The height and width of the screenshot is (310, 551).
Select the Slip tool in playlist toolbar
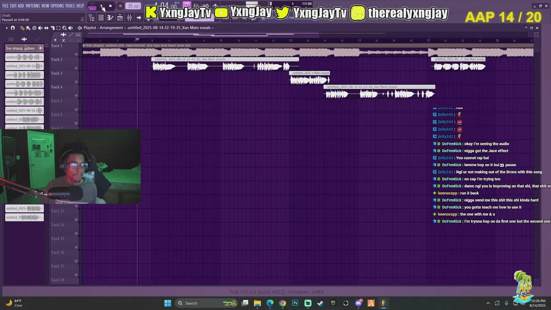point(46,28)
